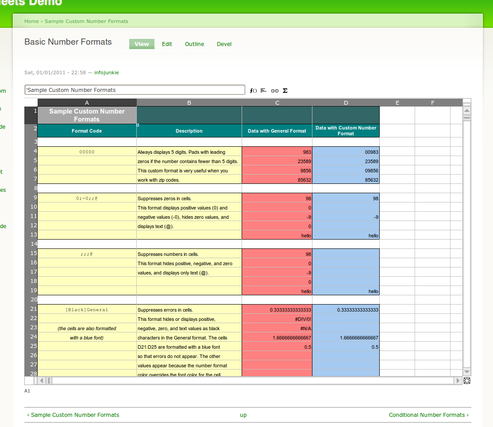Screen dimensions: 493x427
Task: Click 'Data with General Format' header cell
Action: [x=277, y=131]
